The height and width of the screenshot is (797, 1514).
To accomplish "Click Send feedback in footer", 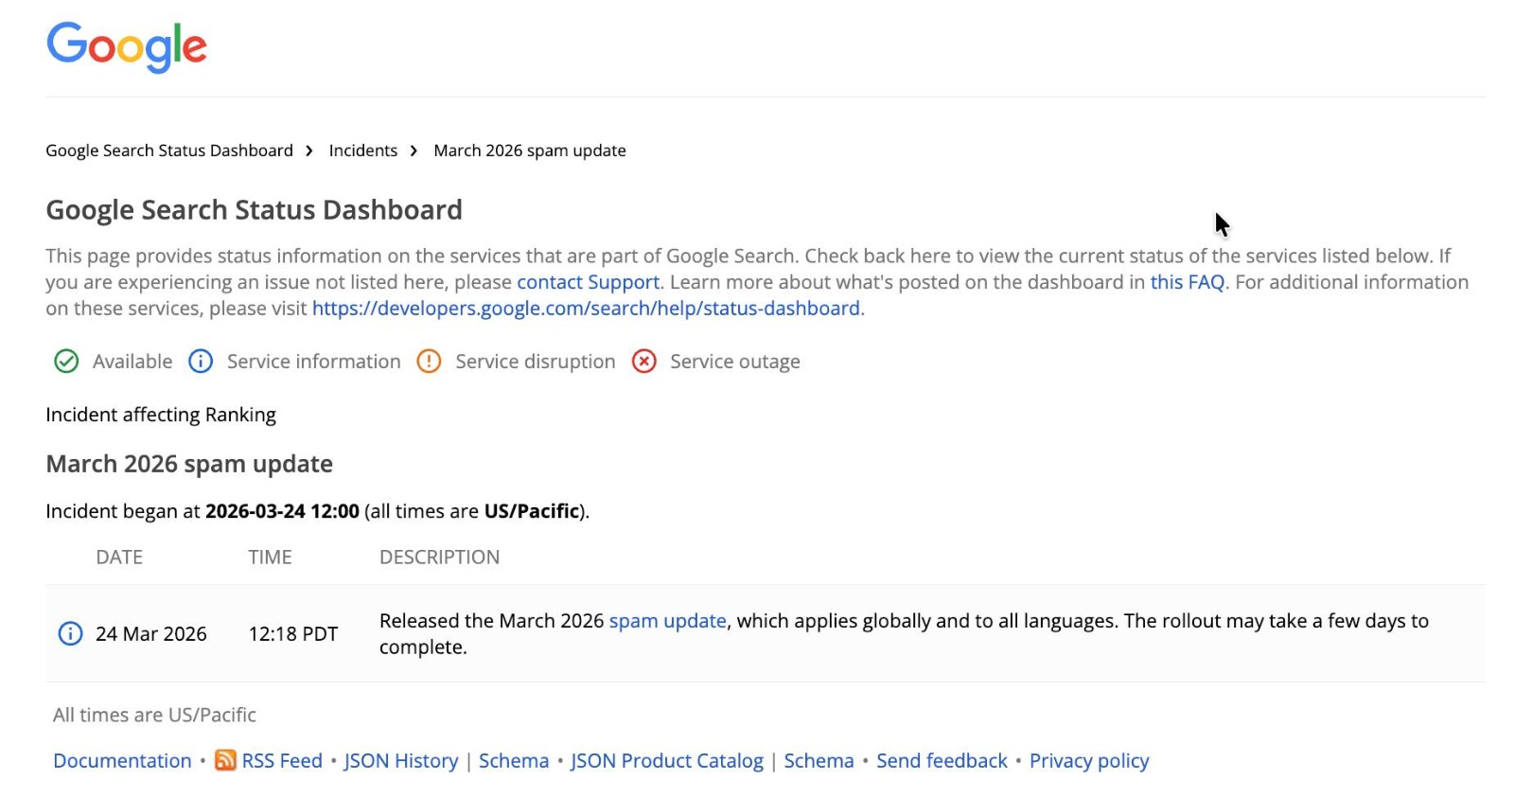I will tap(942, 761).
